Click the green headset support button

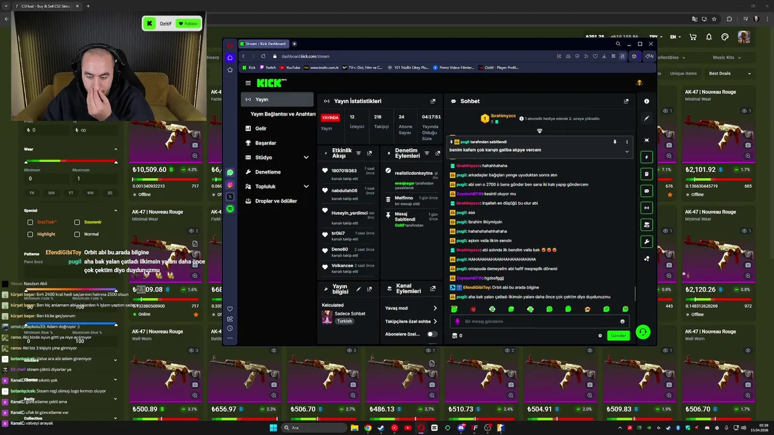point(643,332)
